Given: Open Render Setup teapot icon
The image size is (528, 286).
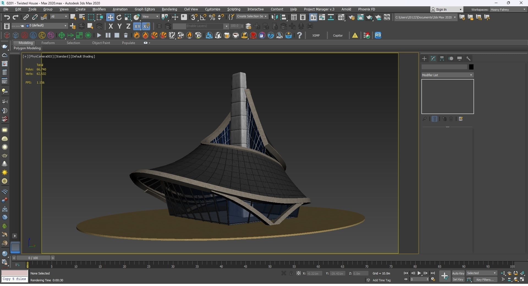Looking at the screenshot, I should click(351, 17).
